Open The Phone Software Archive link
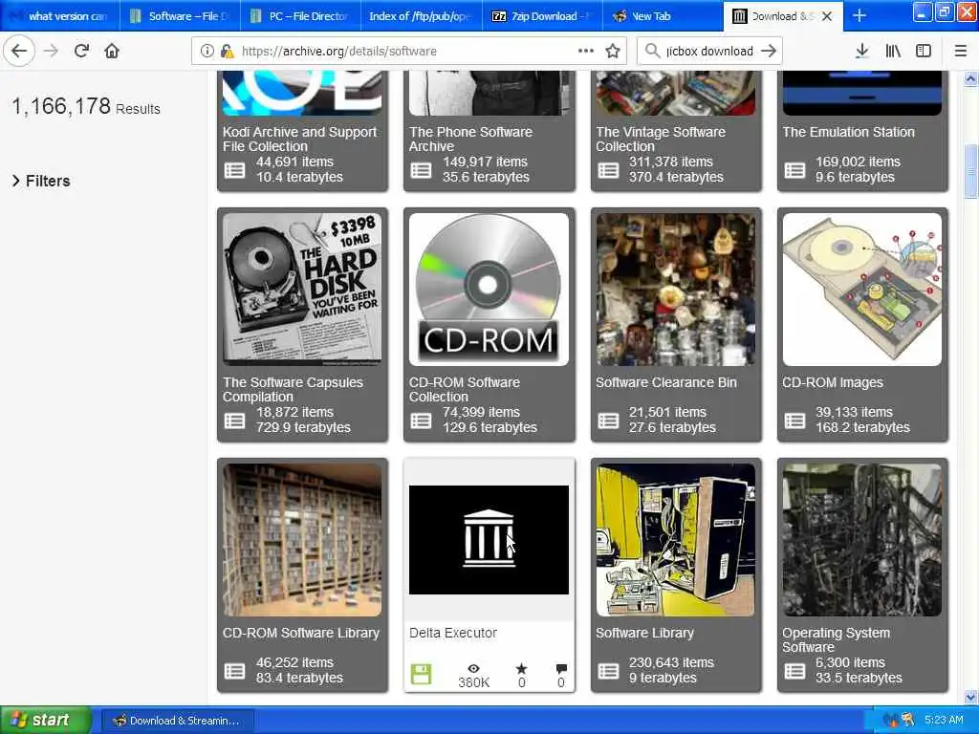The width and height of the screenshot is (979, 734). tap(470, 140)
